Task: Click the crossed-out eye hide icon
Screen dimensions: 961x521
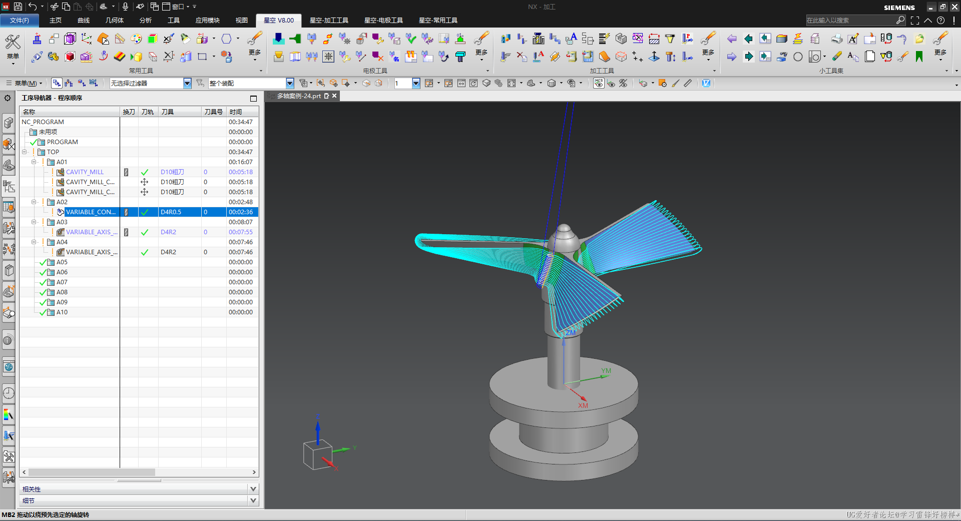Action: [x=623, y=83]
